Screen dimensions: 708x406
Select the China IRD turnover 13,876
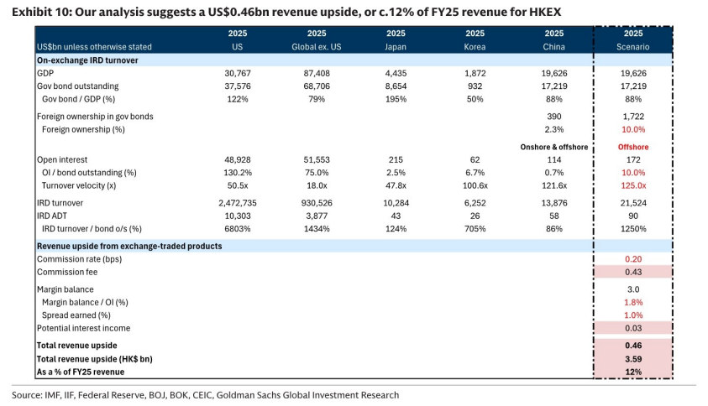click(554, 203)
